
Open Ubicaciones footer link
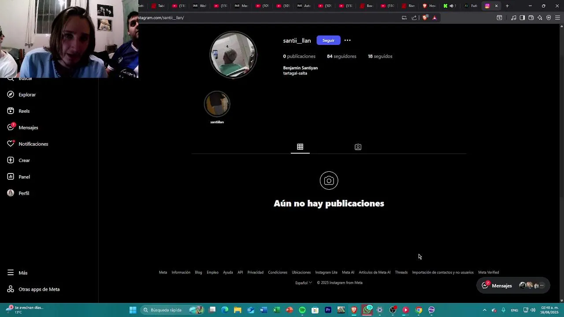tap(301, 273)
